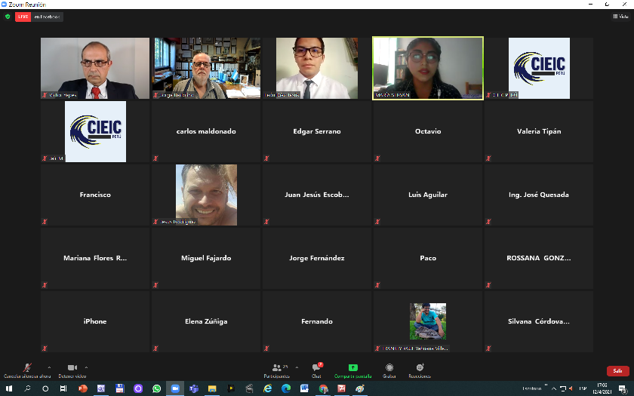Open the Chat panel

(317, 369)
